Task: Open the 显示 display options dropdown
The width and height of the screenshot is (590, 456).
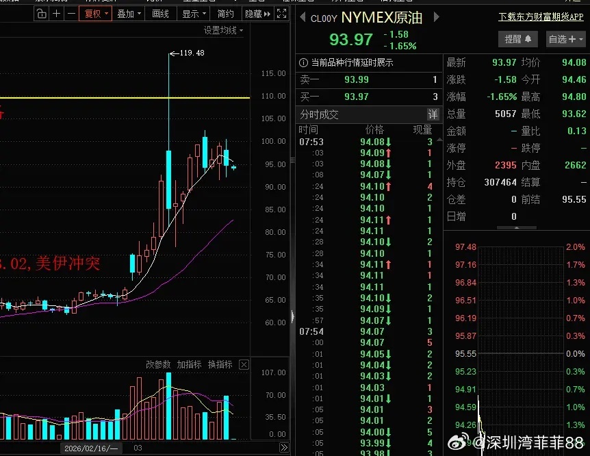Action: point(193,13)
